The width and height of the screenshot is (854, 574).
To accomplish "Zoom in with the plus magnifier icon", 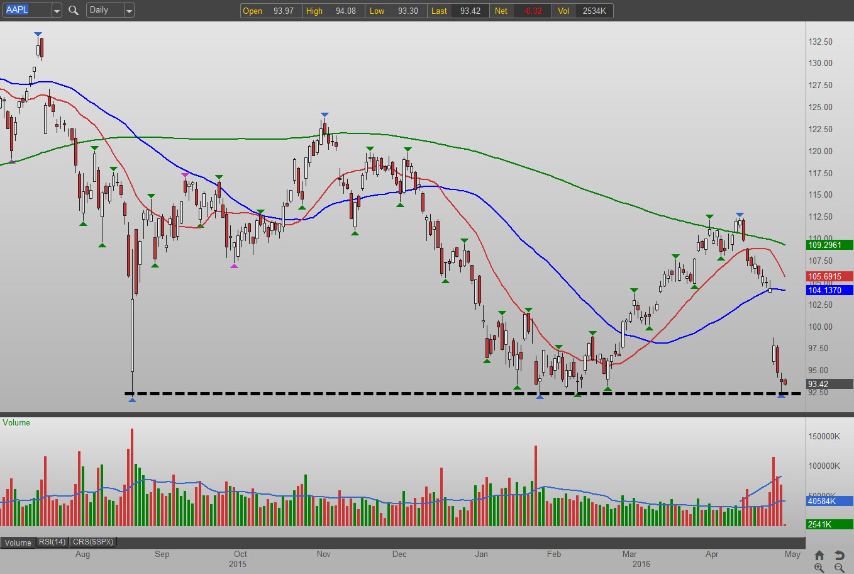I will click(x=819, y=568).
